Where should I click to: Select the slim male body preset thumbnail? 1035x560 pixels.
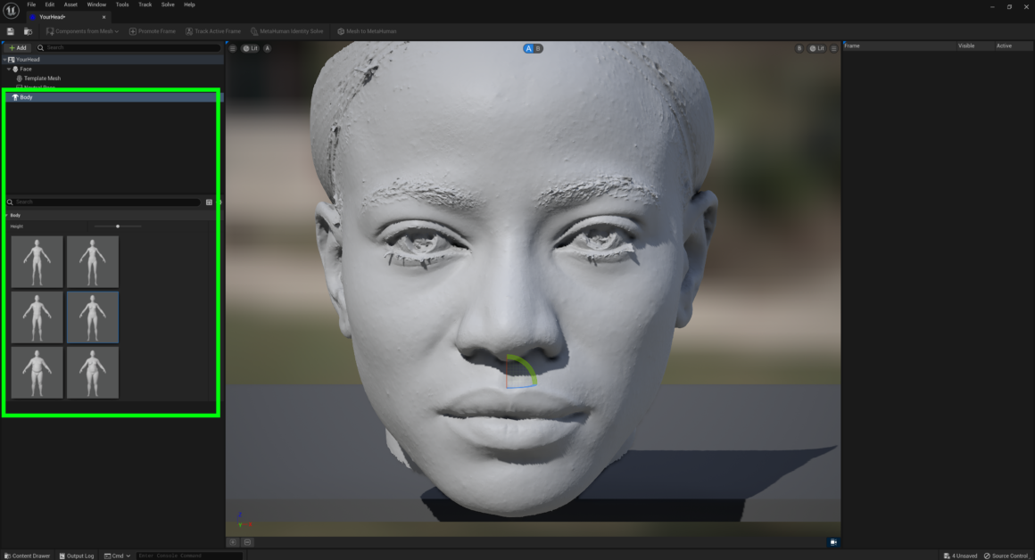pyautogui.click(x=37, y=261)
